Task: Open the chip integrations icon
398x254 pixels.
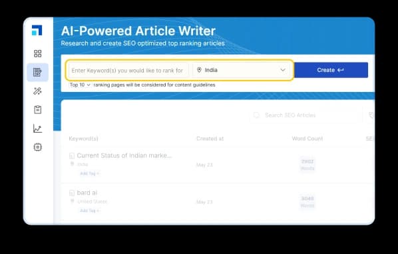Action: 37,147
